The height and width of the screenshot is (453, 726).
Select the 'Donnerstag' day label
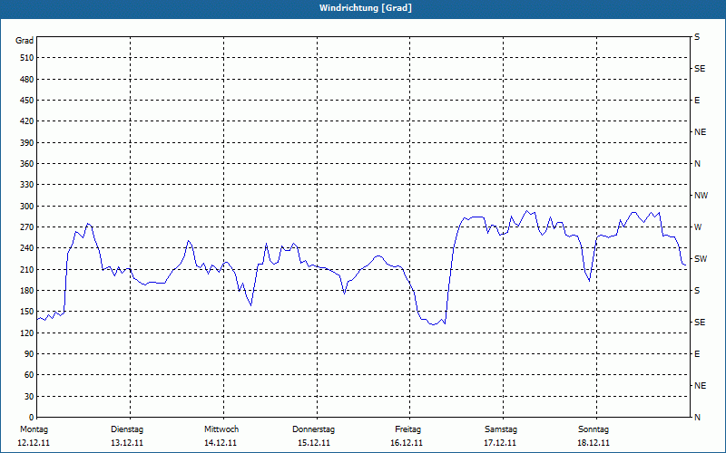coord(313,429)
